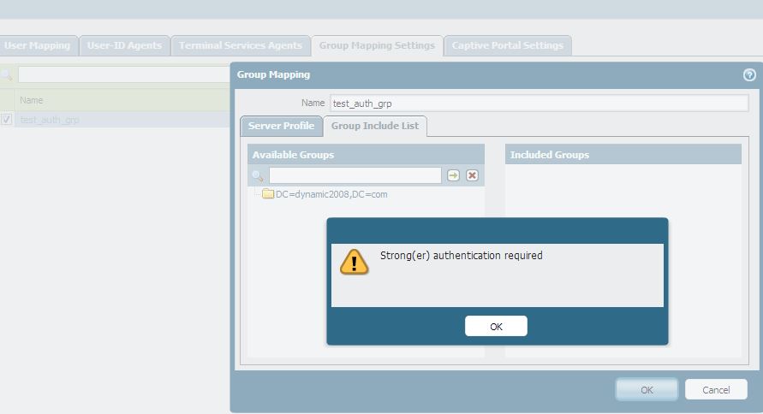Select the DC=dynamic2008 folder icon

[268, 194]
